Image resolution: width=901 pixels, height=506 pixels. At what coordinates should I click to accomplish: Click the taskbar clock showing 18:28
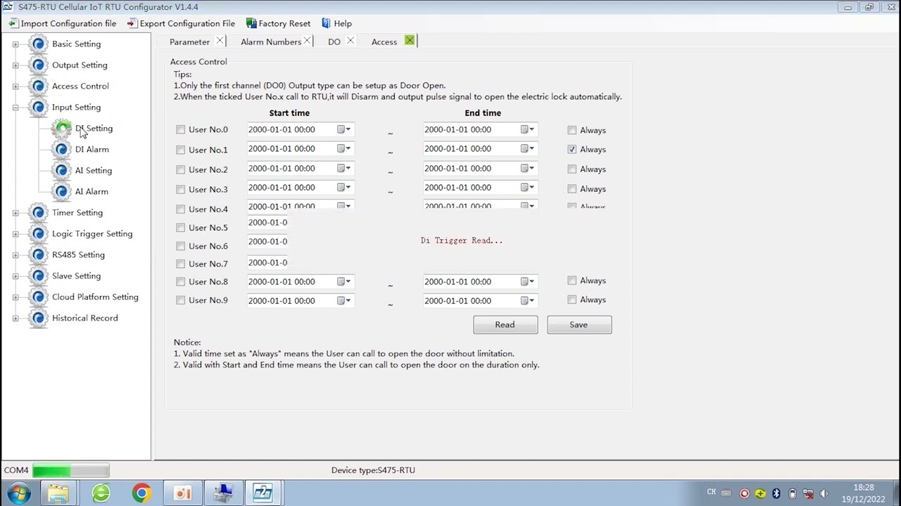(x=864, y=487)
